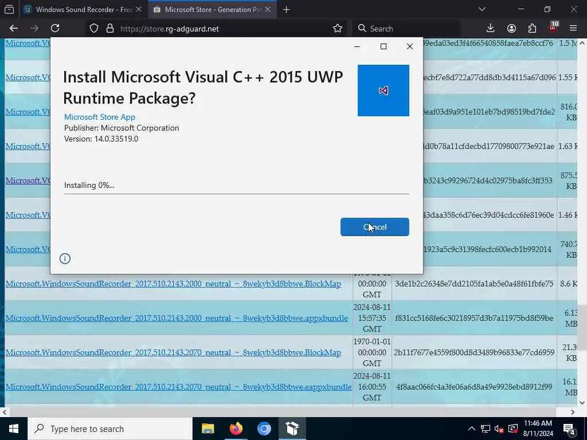Show hidden system tray icons

coord(472,429)
